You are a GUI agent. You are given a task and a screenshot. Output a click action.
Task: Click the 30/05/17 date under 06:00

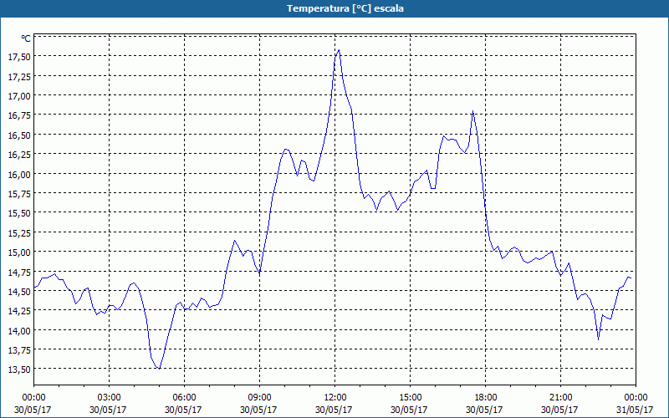tap(184, 410)
